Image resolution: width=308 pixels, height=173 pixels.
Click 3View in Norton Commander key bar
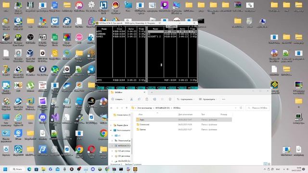coord(120,87)
